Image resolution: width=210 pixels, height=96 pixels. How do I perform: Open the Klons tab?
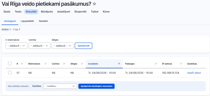pos(106,12)
